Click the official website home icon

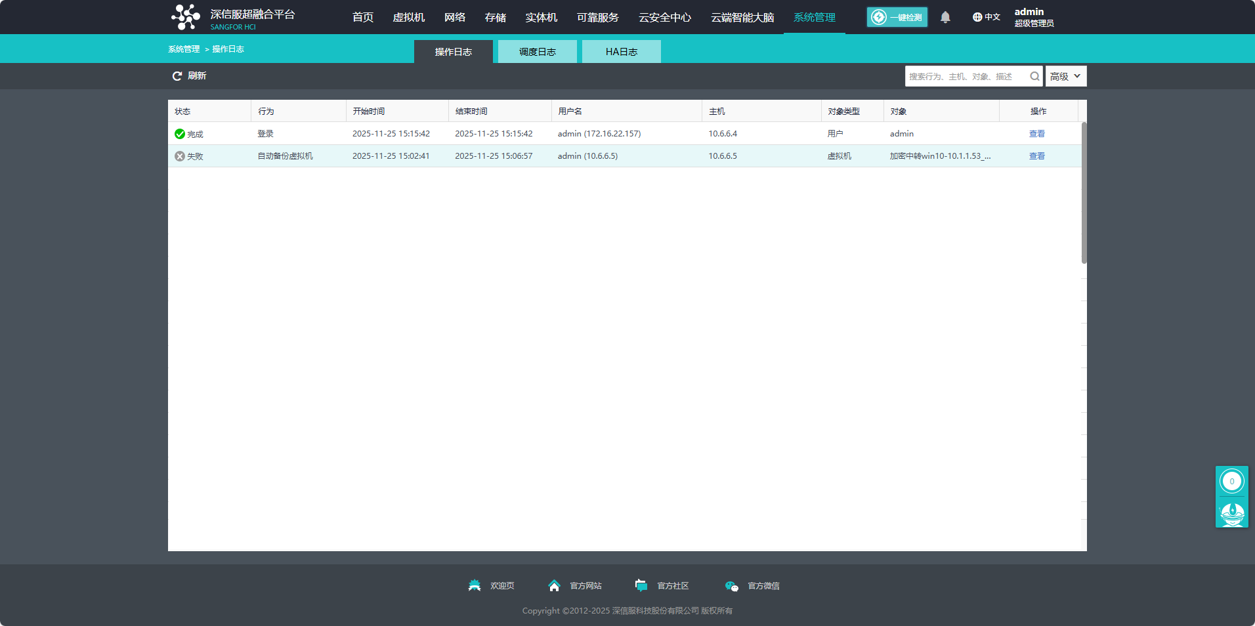point(554,585)
